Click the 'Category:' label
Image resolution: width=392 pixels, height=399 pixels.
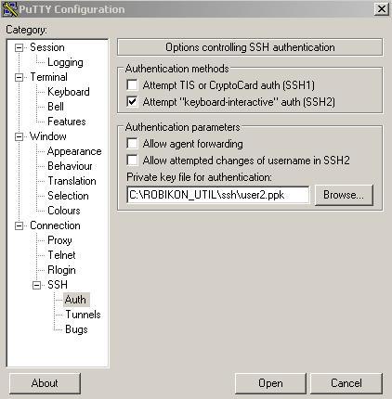click(x=26, y=30)
